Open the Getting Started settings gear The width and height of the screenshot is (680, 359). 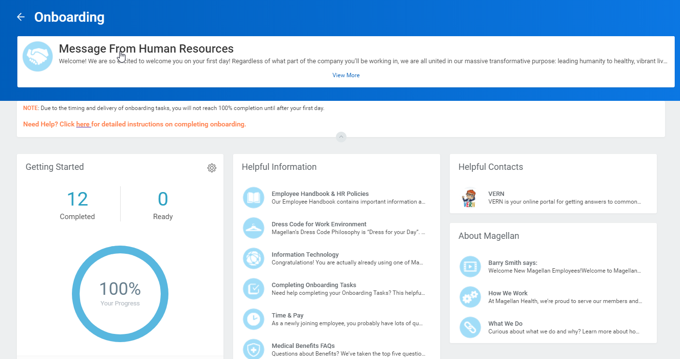point(211,168)
